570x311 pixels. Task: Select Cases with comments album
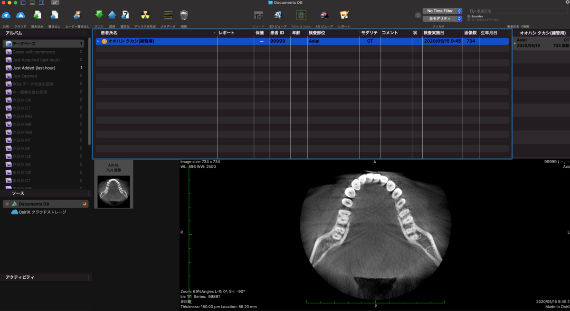point(43,52)
